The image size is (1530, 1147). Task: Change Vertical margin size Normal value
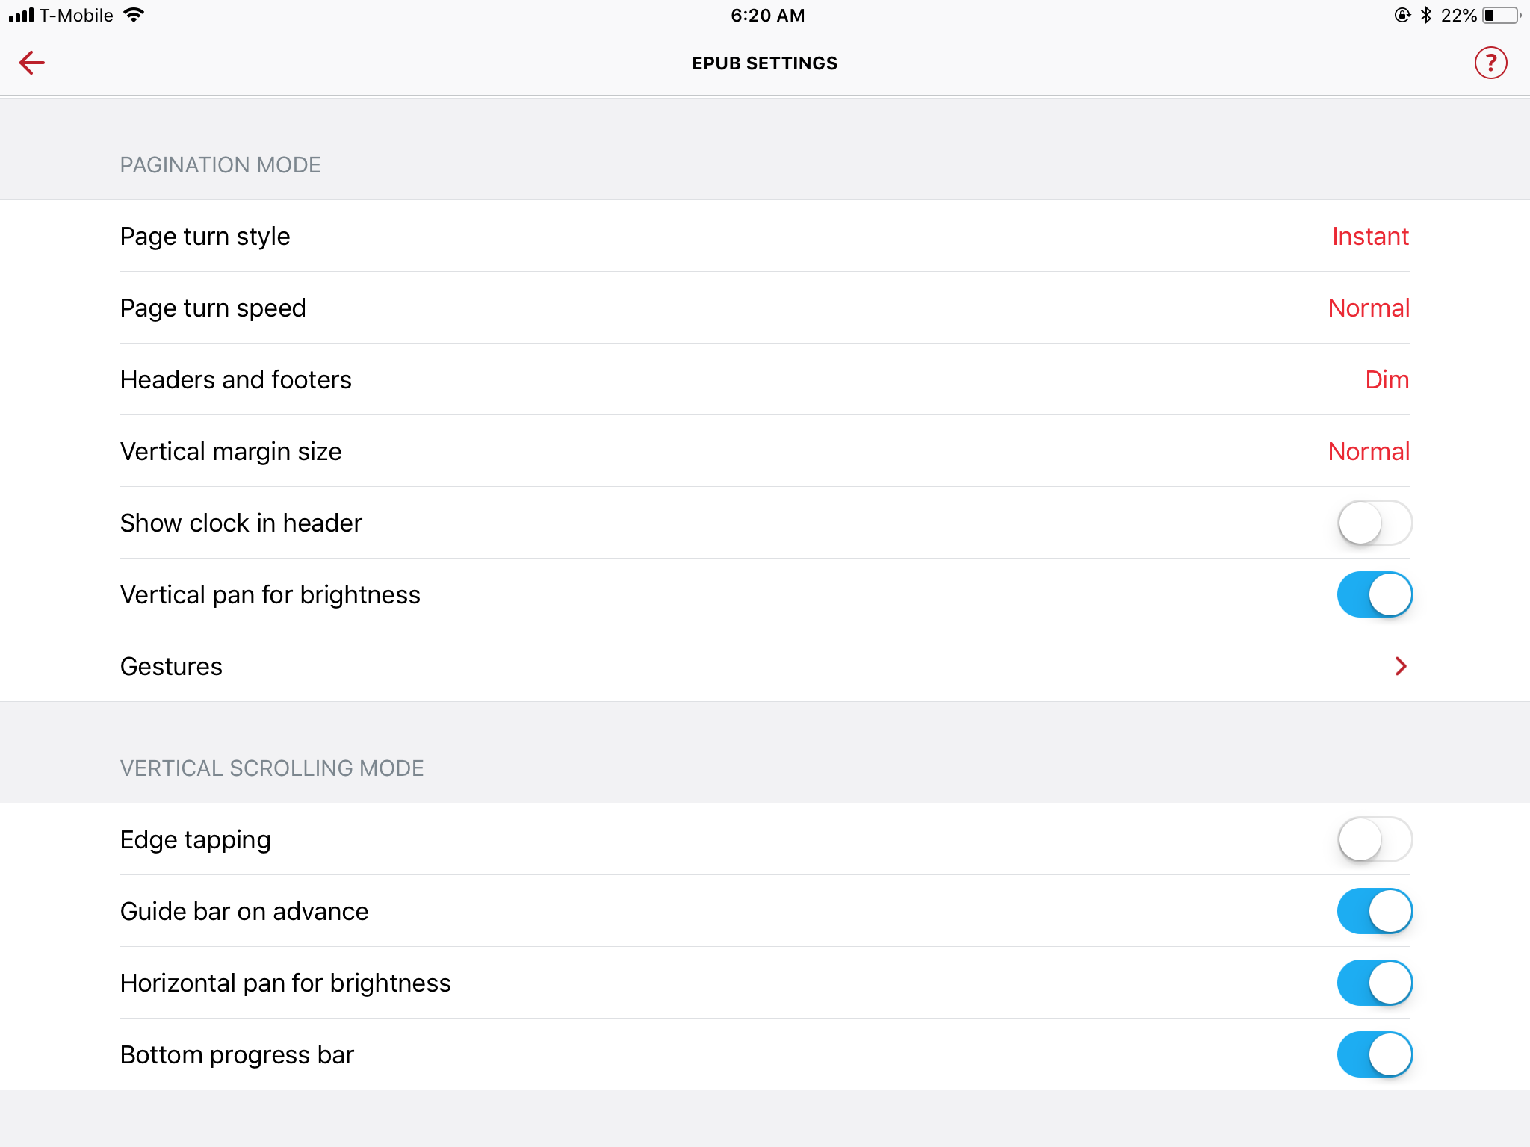tap(1369, 451)
